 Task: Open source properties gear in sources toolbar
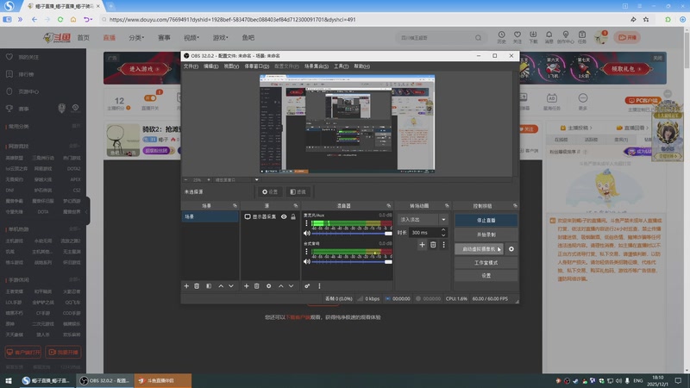point(268,286)
